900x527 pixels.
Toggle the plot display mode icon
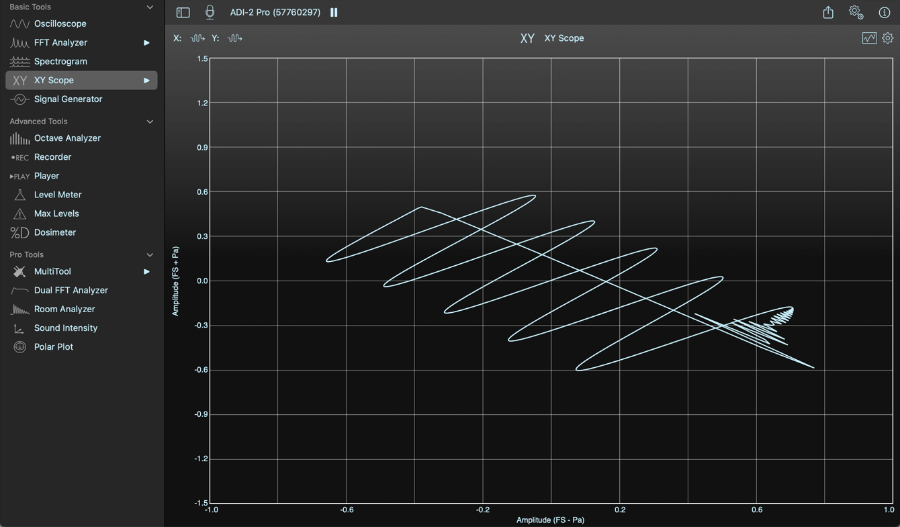tap(869, 38)
